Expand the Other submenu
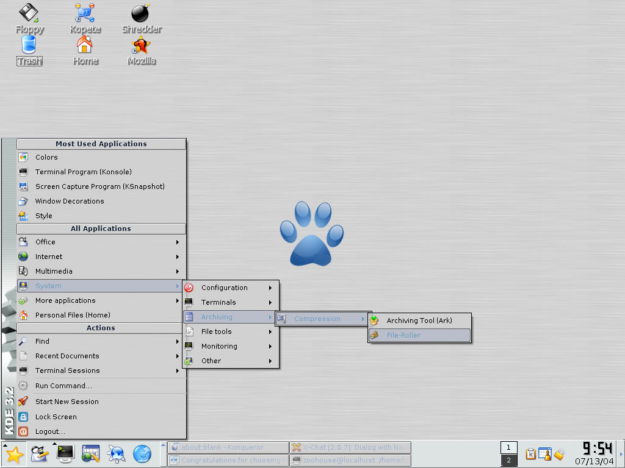This screenshot has height=468, width=625. [231, 361]
